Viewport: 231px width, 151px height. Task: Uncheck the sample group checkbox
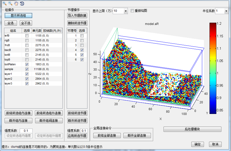tap(27, 69)
